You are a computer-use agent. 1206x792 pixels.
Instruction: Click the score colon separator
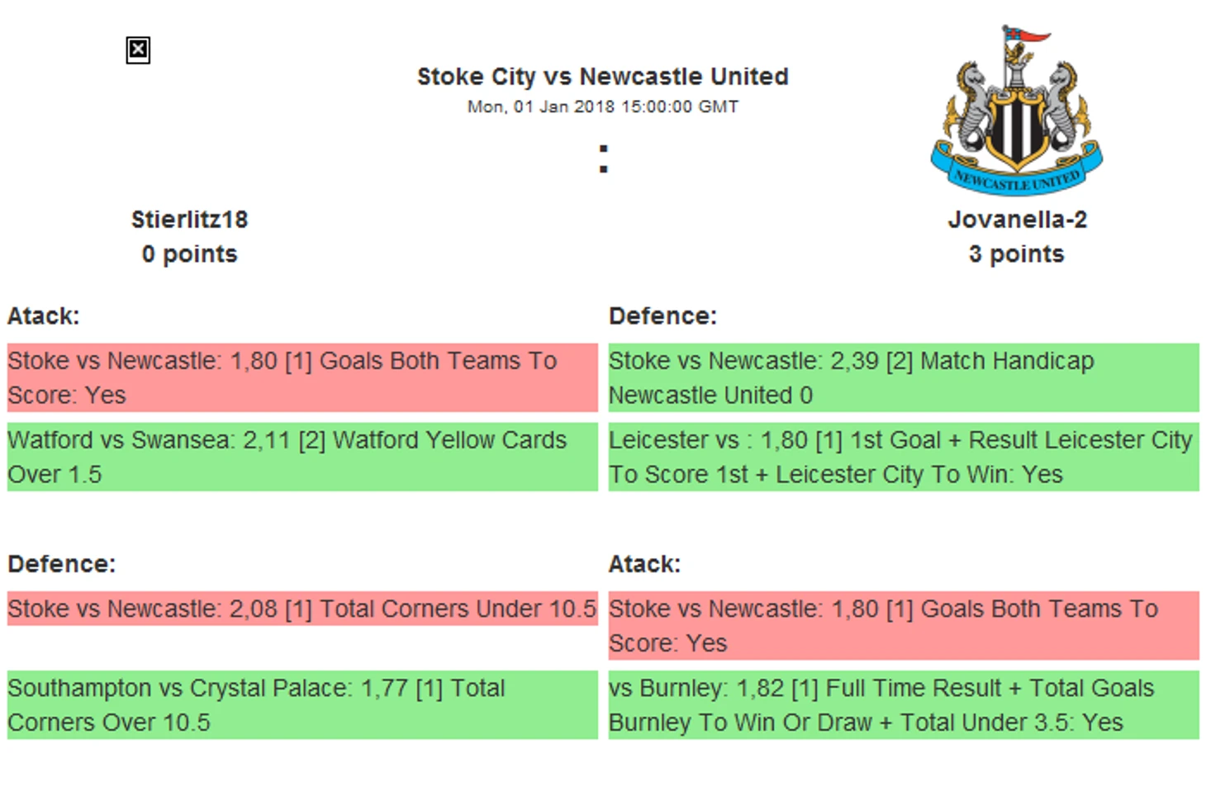pos(603,159)
